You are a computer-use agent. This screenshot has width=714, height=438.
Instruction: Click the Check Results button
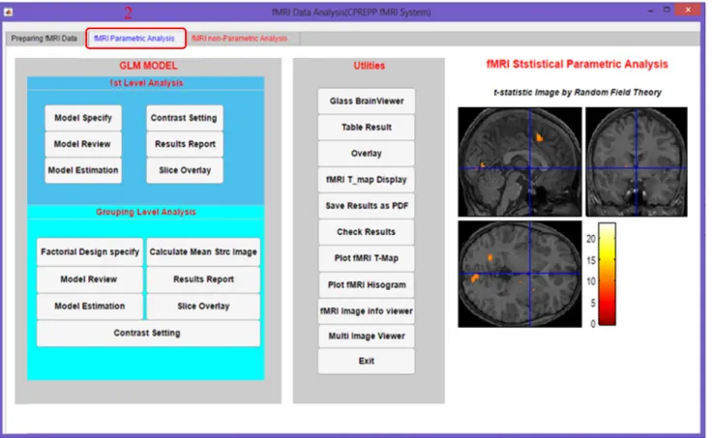(367, 232)
